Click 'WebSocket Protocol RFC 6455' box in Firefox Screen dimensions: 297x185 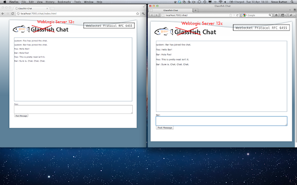tap(261, 28)
